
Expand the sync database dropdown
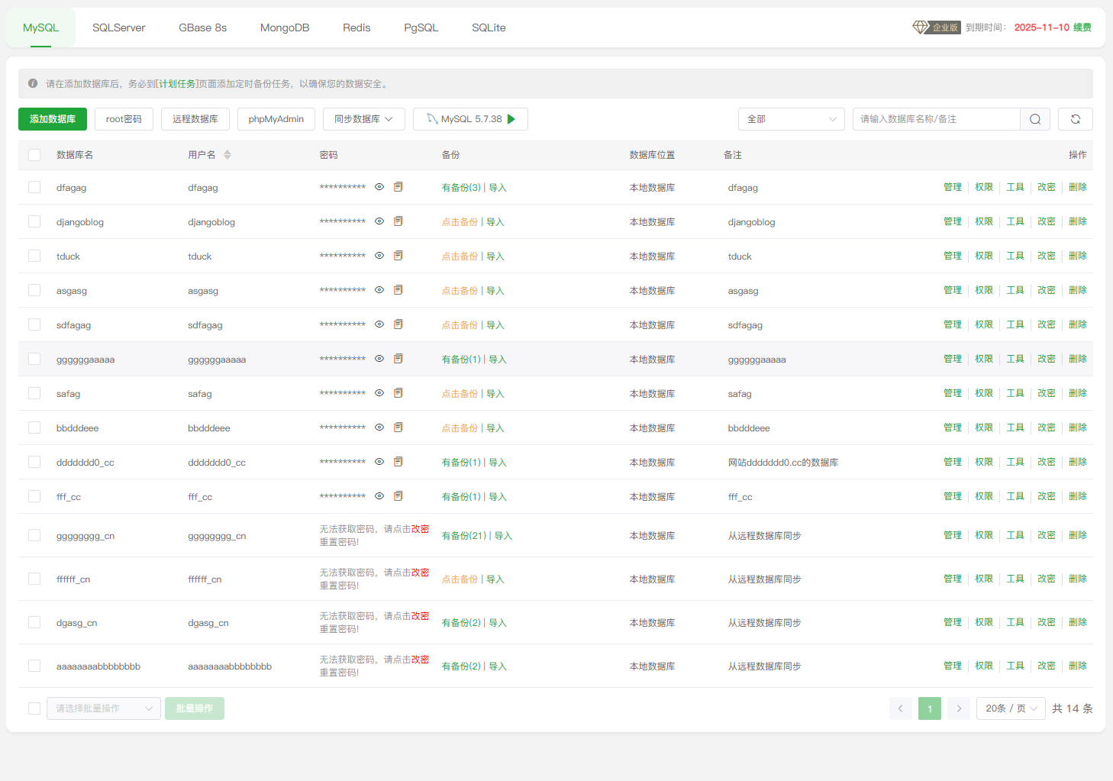[363, 119]
